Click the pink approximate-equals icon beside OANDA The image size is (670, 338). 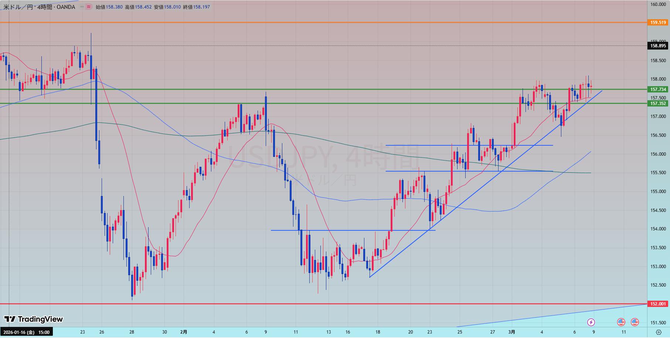point(89,7)
